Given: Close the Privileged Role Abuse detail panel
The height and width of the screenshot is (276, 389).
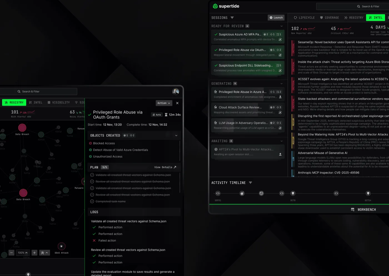Looking at the screenshot, I should pos(177,103).
